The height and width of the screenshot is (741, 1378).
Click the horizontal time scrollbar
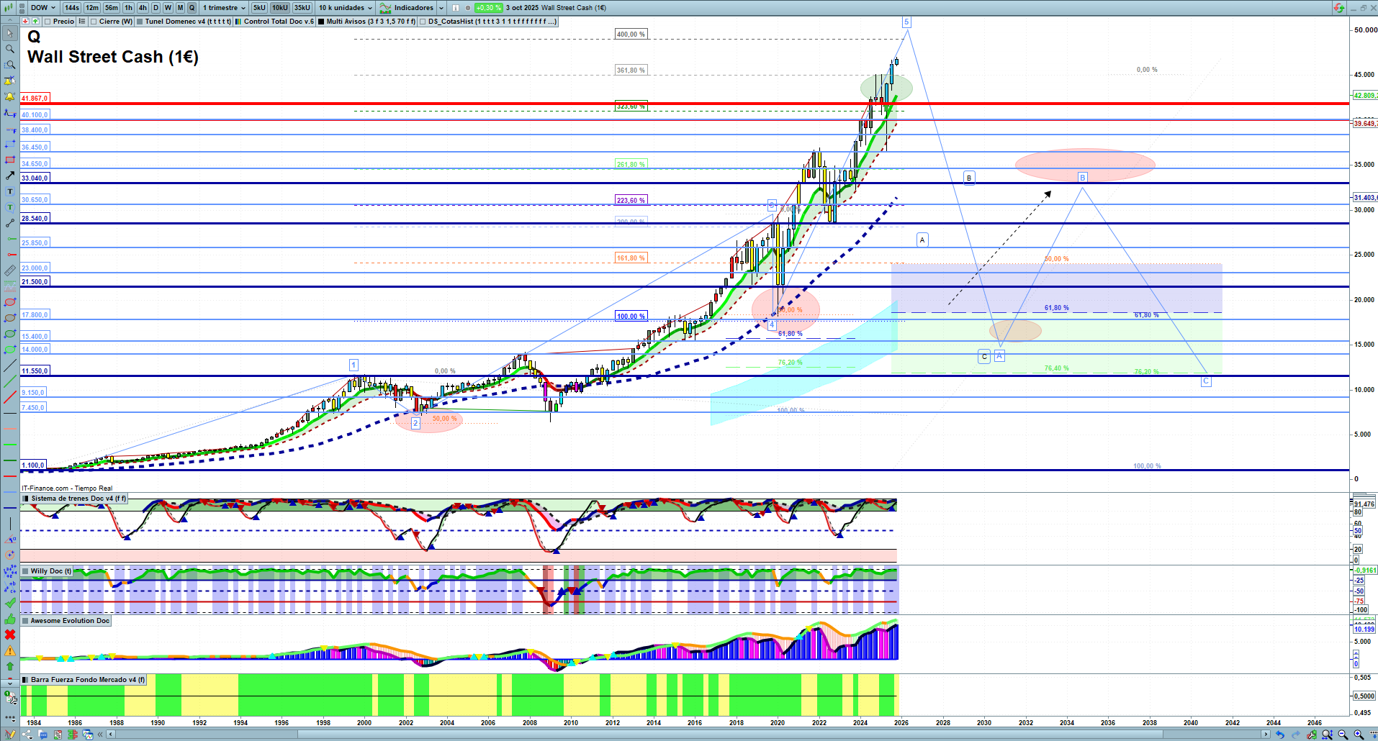pyautogui.click(x=648, y=735)
